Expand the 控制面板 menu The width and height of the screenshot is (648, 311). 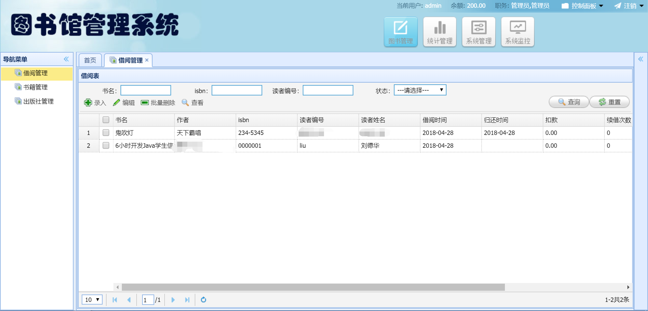click(x=583, y=6)
